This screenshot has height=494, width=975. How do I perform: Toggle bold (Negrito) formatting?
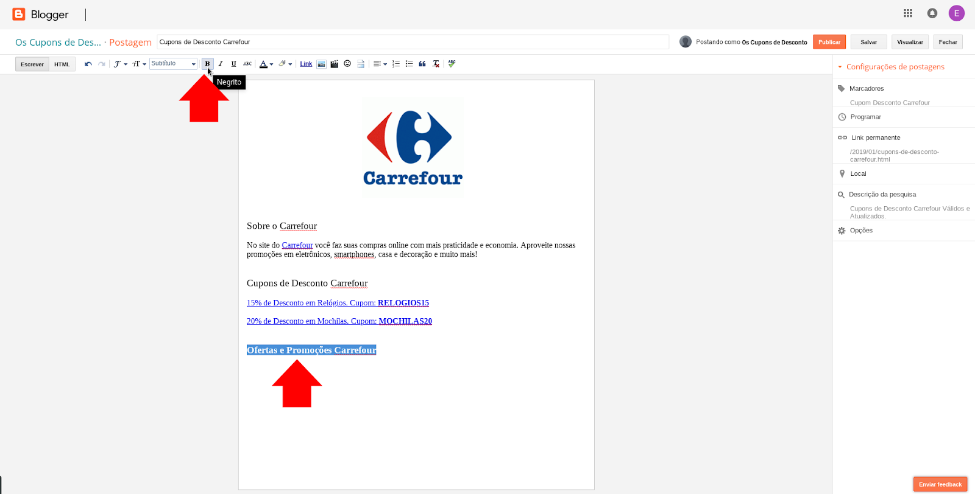(207, 64)
